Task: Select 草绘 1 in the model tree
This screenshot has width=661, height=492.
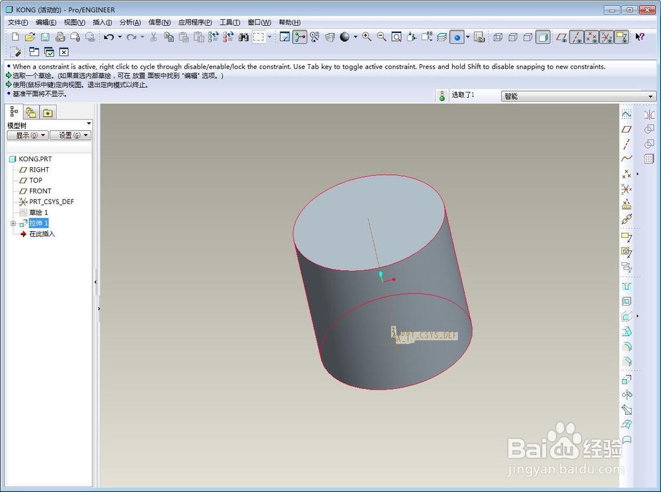Action: pyautogui.click(x=38, y=212)
